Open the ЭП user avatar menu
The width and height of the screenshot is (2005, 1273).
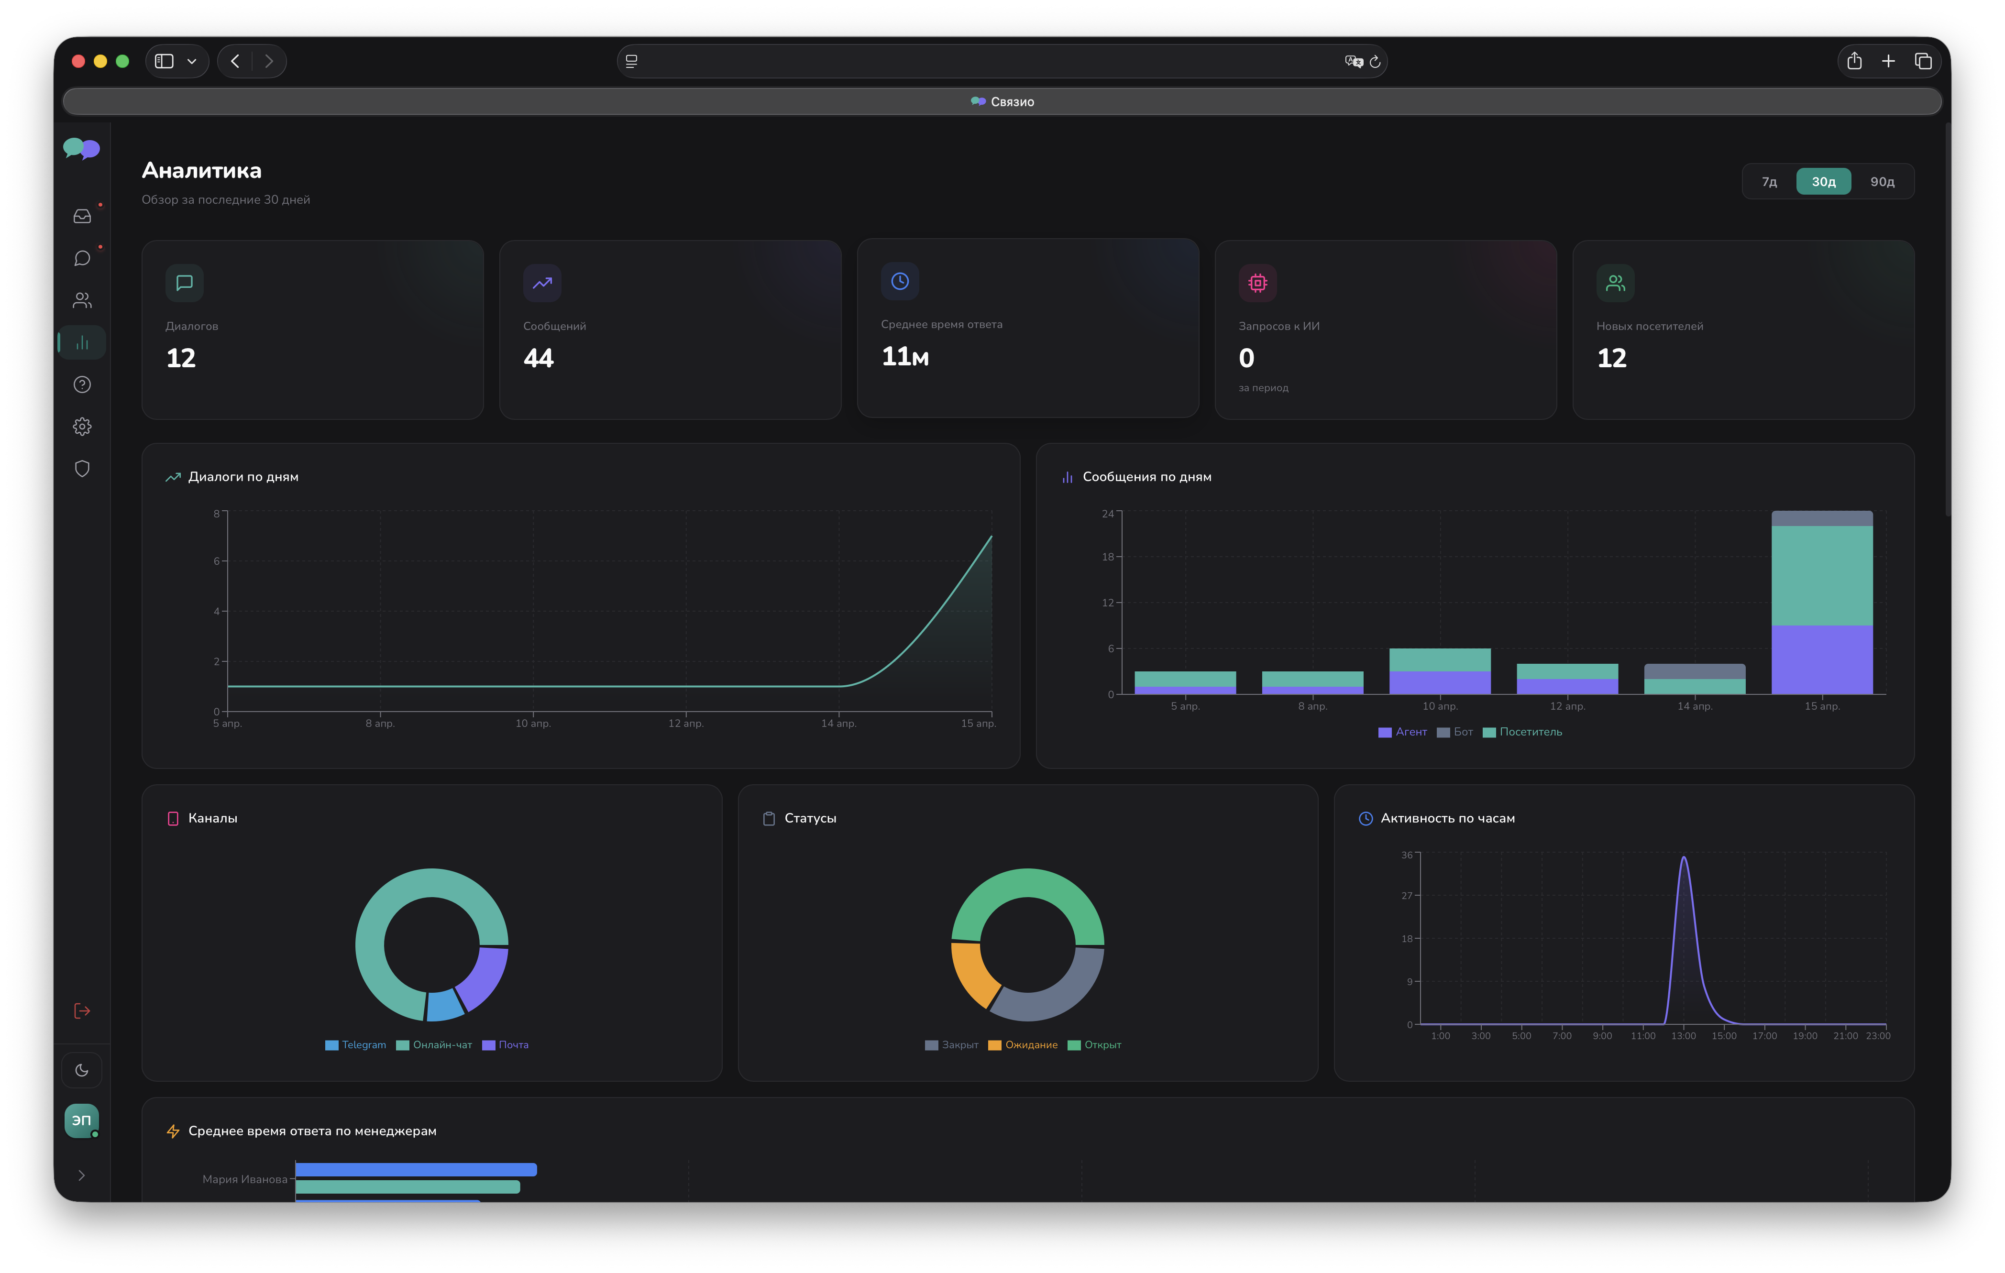[x=82, y=1120]
